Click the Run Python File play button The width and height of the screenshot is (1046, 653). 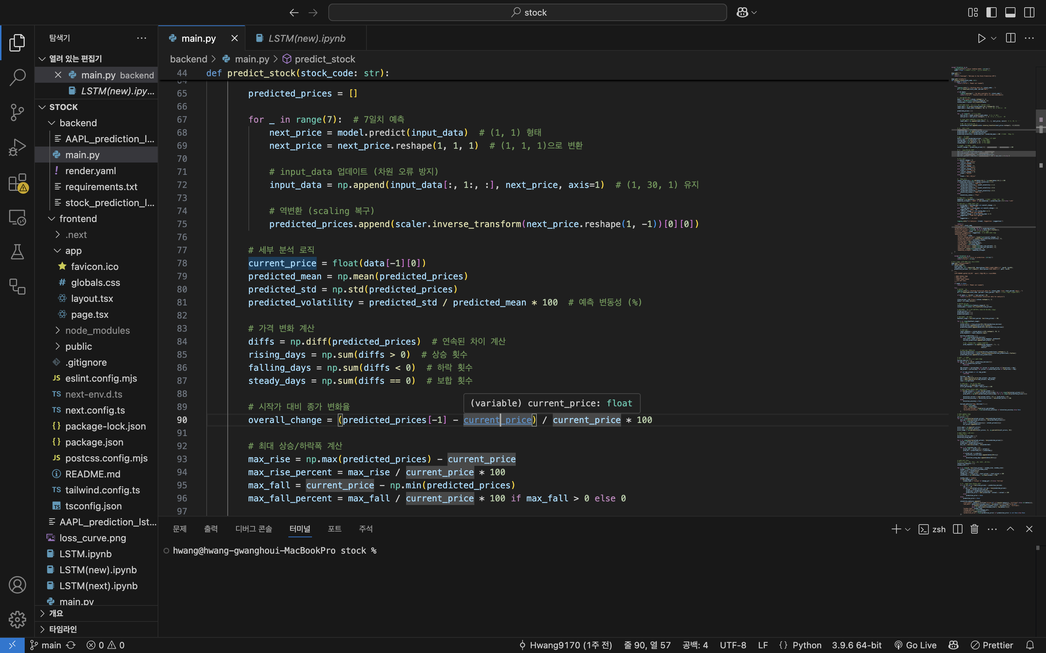(x=981, y=38)
